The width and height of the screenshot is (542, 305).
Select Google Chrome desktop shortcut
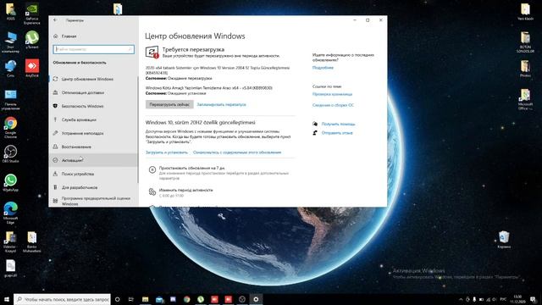(10, 127)
